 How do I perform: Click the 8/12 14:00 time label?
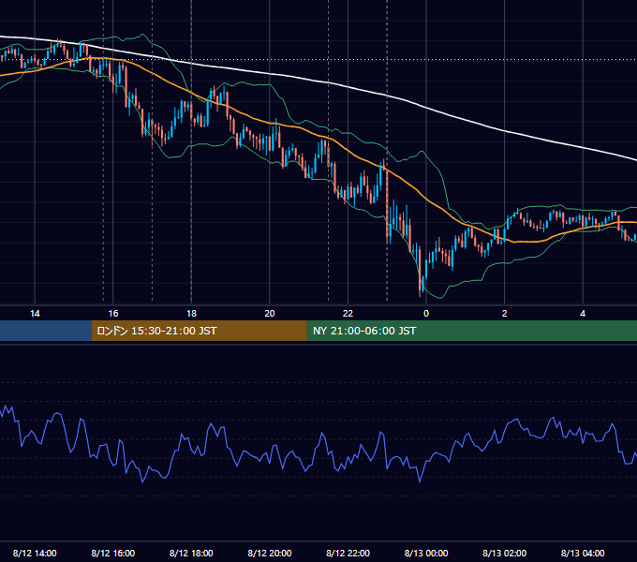(x=35, y=553)
